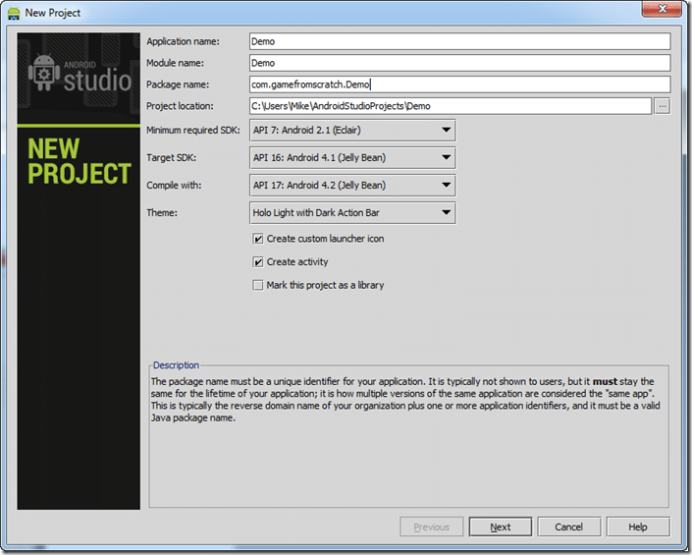Screen dimensions: 692x555
Task: Click the New Project window title icon
Action: coord(14,13)
